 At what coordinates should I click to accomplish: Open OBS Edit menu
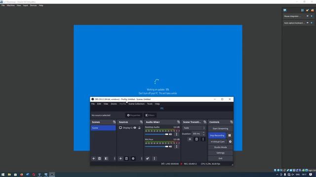click(99, 104)
